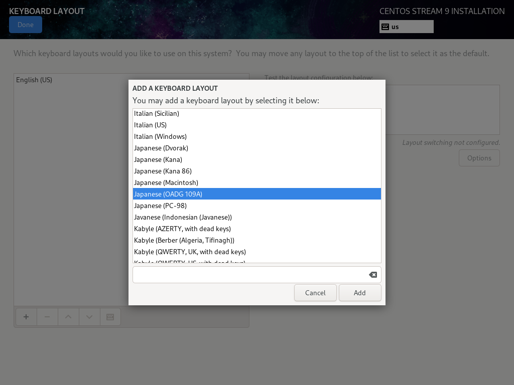Select Javanese (Indonesian (Javanese)) layout

tap(183, 217)
